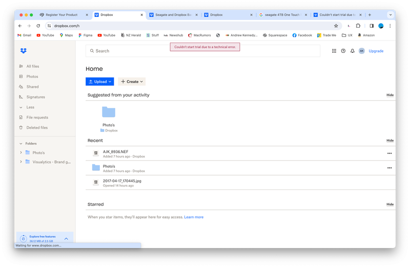Hide the Recent section
This screenshot has width=410, height=267.
coord(390,141)
